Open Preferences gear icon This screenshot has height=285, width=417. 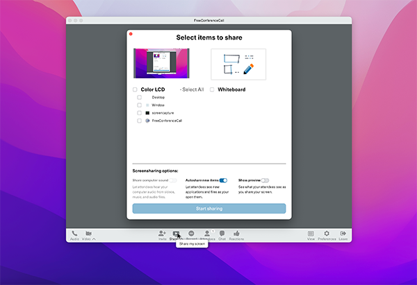point(327,234)
